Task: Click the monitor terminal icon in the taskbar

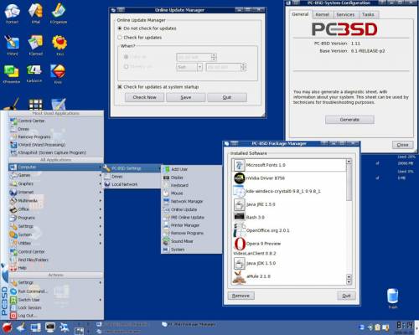Action: 50,327
